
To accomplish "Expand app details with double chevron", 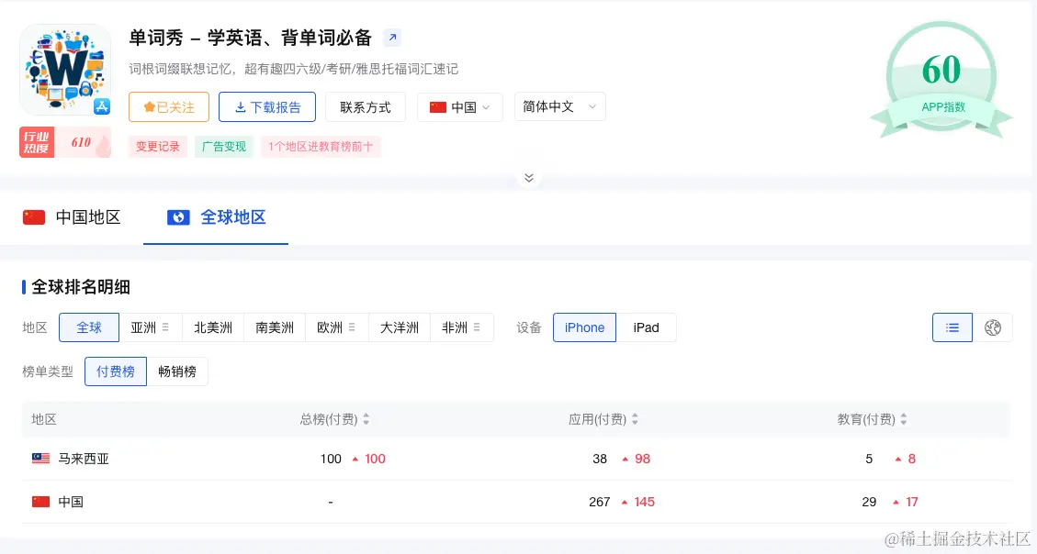I will pos(528,178).
